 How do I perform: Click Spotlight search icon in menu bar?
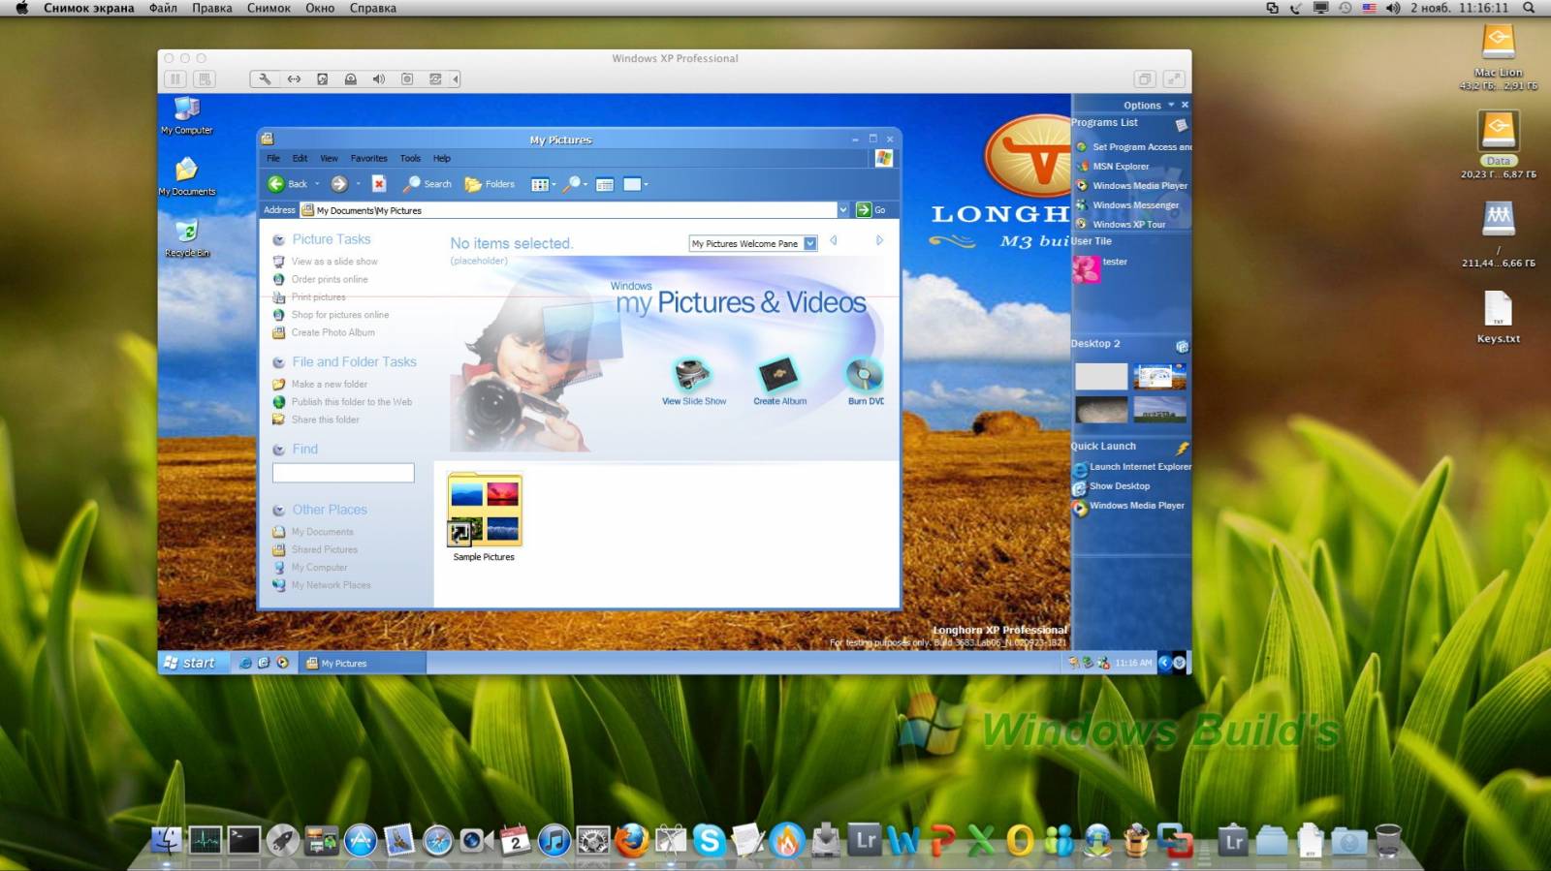1529,8
